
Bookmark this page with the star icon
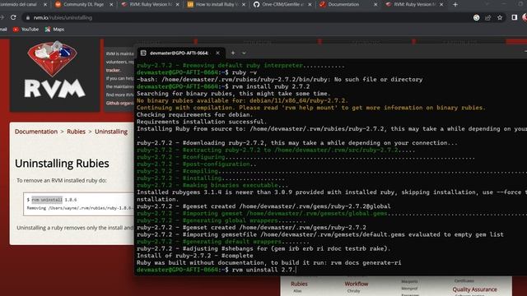coord(500,17)
